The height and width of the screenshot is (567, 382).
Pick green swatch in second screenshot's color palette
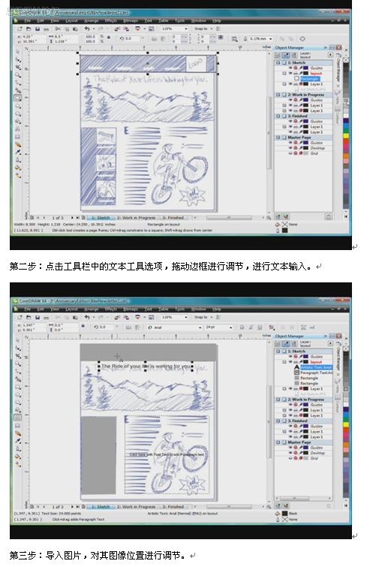click(x=346, y=420)
